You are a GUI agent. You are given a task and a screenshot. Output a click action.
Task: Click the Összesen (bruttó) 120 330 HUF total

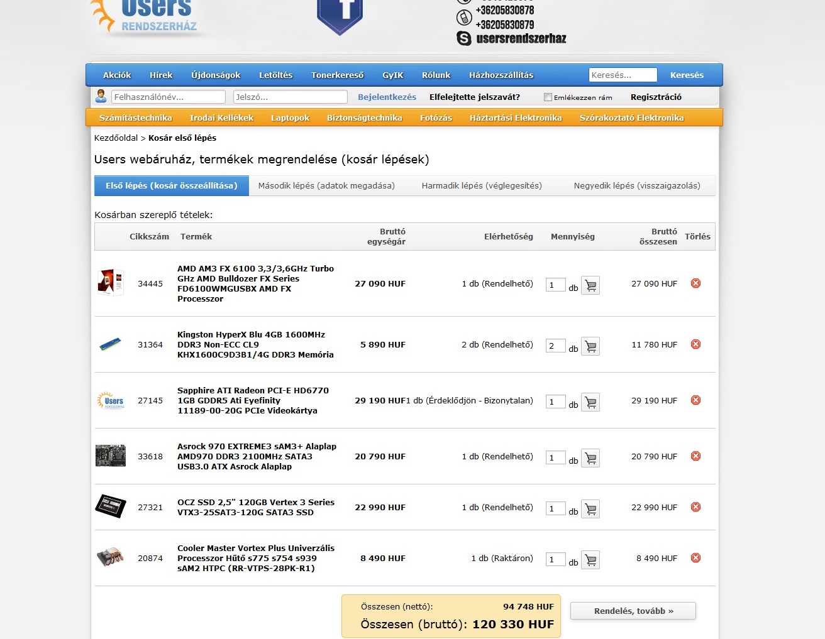[x=457, y=624]
